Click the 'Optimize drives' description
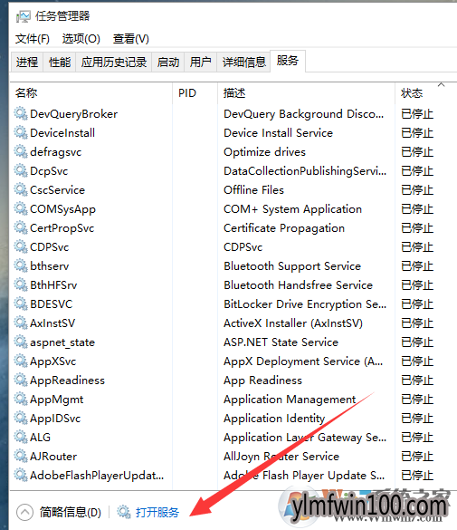This screenshot has height=530, width=457. point(264,152)
